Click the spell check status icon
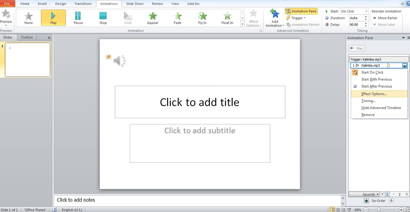Viewport: 410px width, 212px height. (54, 209)
